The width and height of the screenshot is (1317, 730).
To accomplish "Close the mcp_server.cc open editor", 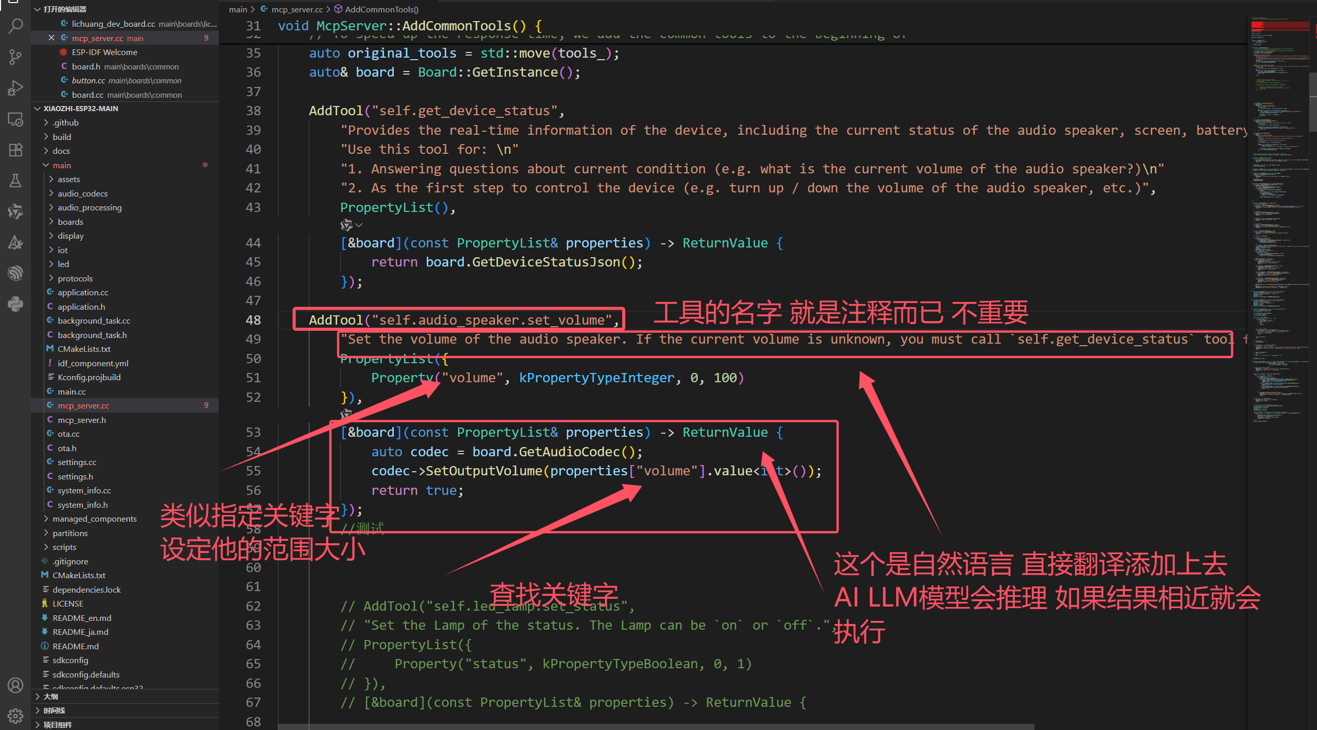I will click(51, 38).
